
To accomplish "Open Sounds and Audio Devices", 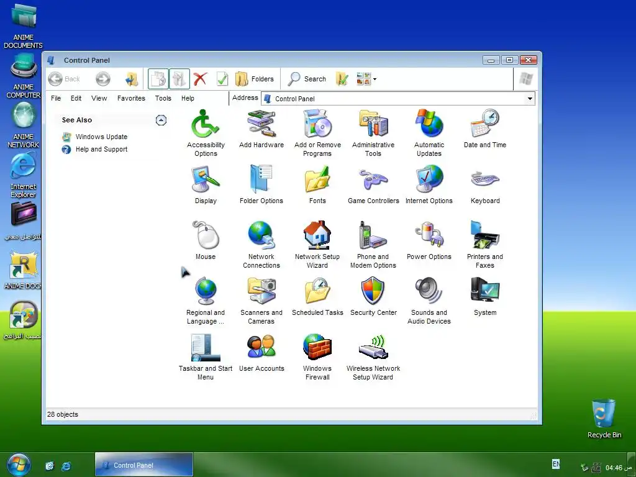I will pyautogui.click(x=429, y=301).
